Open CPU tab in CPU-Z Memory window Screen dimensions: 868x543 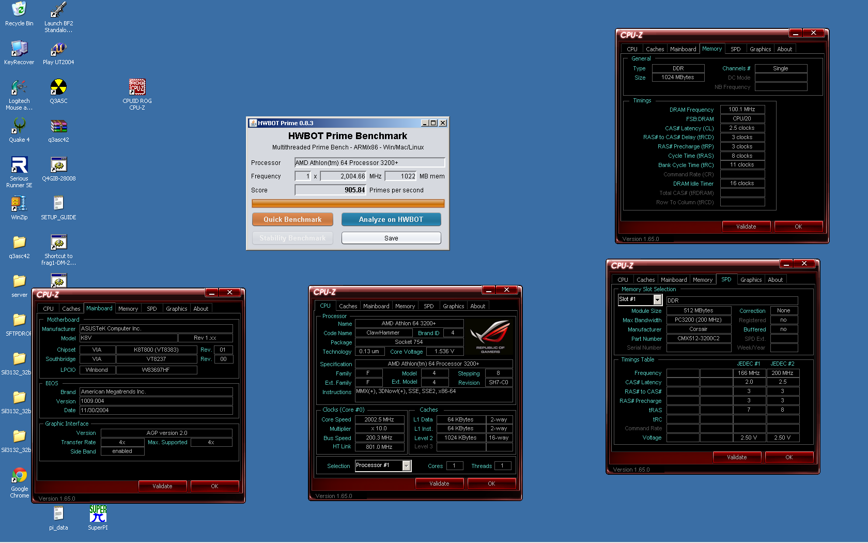(632, 49)
